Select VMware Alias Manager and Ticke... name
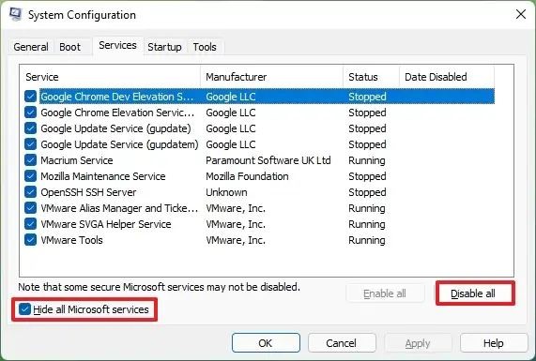This screenshot has height=361, width=536. [x=119, y=208]
